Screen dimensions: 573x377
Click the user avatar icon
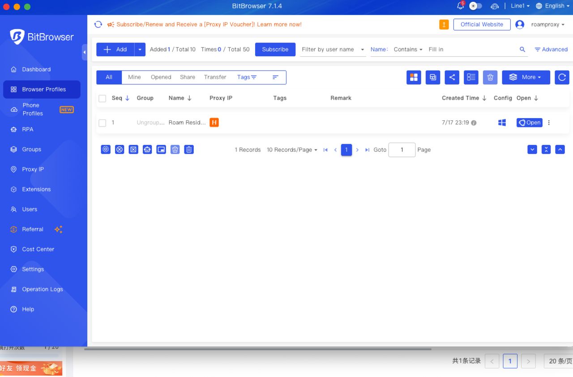click(520, 25)
